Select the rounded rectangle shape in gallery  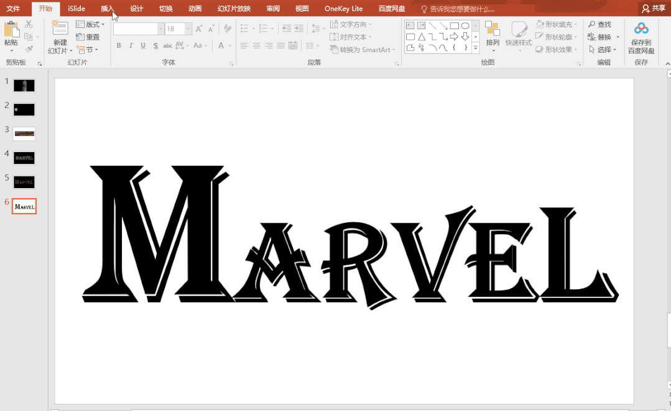tap(410, 37)
